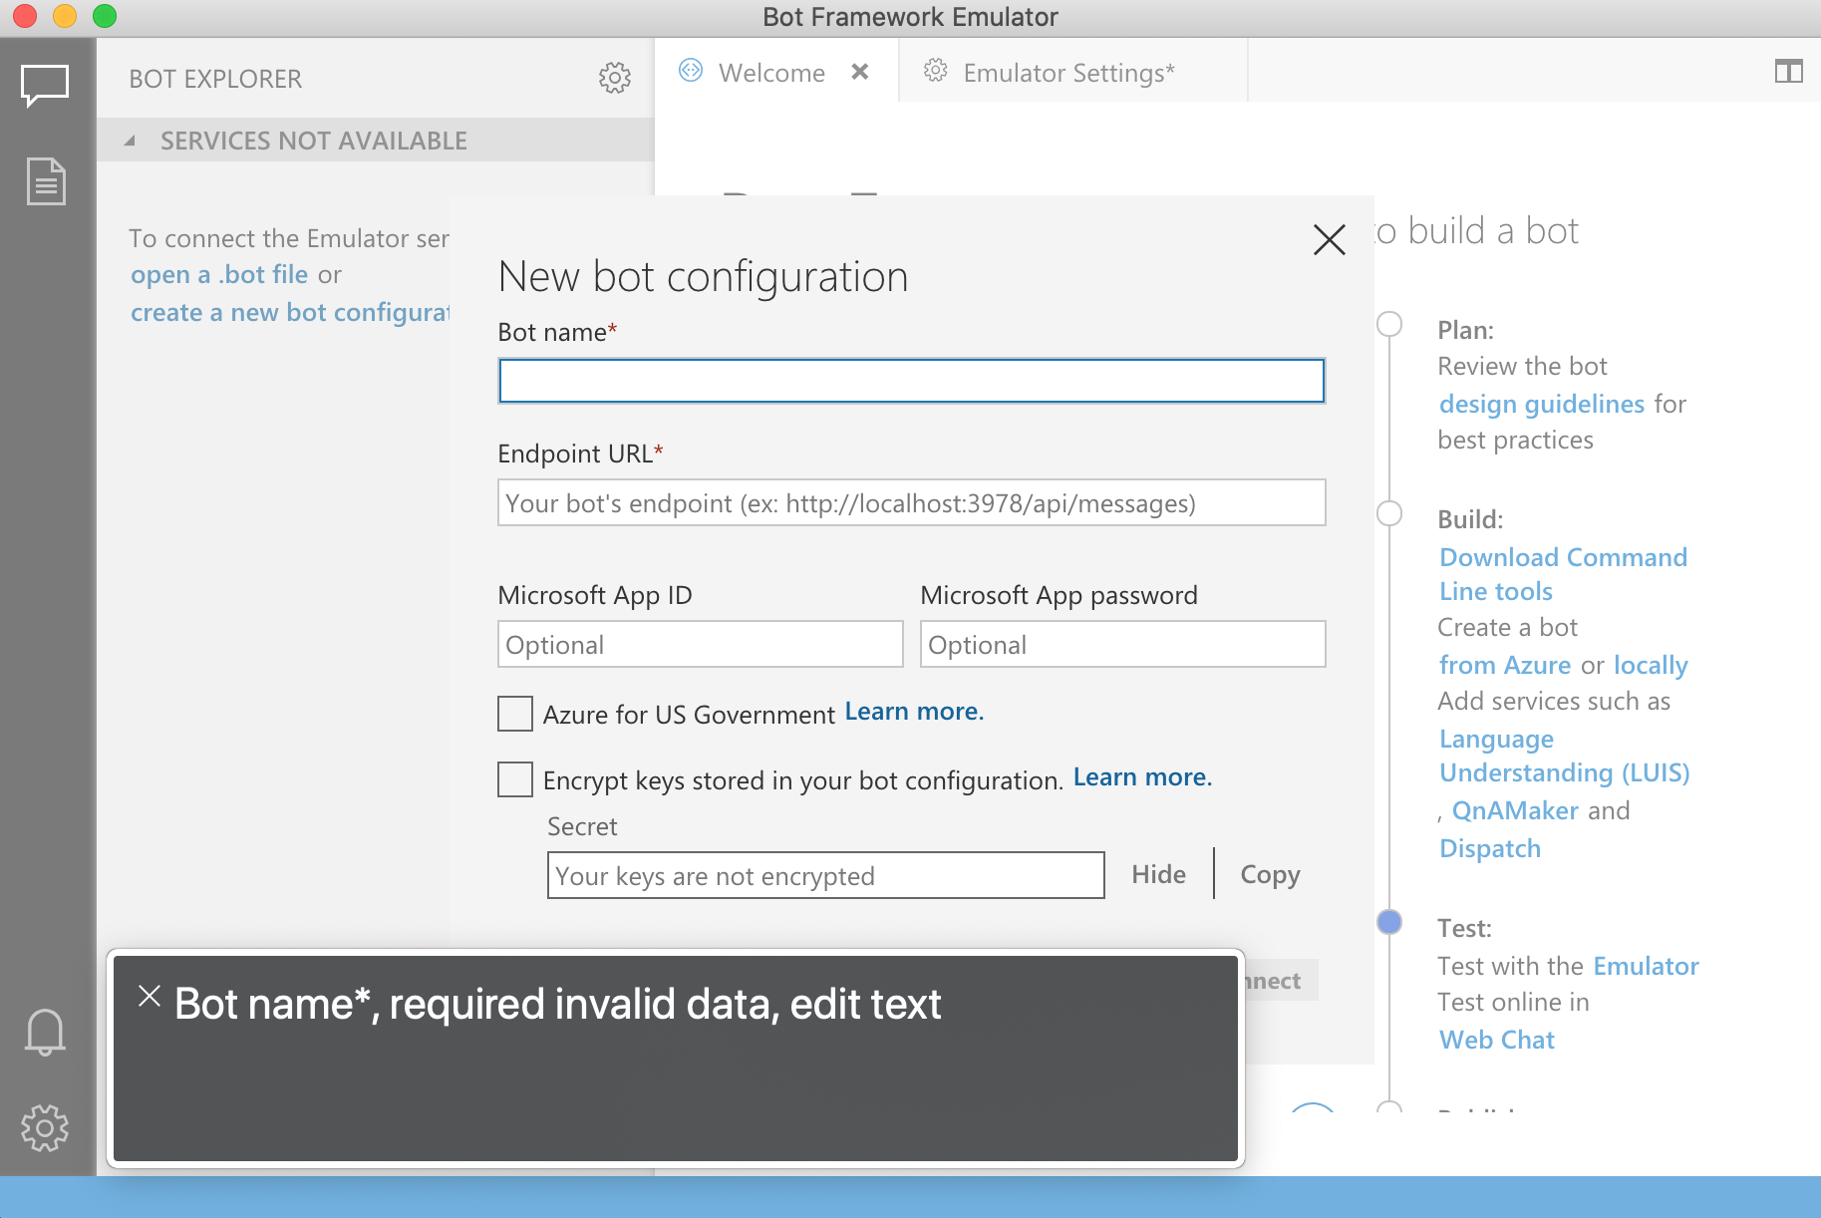1821x1218 pixels.
Task: Open Learn more link about encrypting keys
Action: coord(1143,777)
